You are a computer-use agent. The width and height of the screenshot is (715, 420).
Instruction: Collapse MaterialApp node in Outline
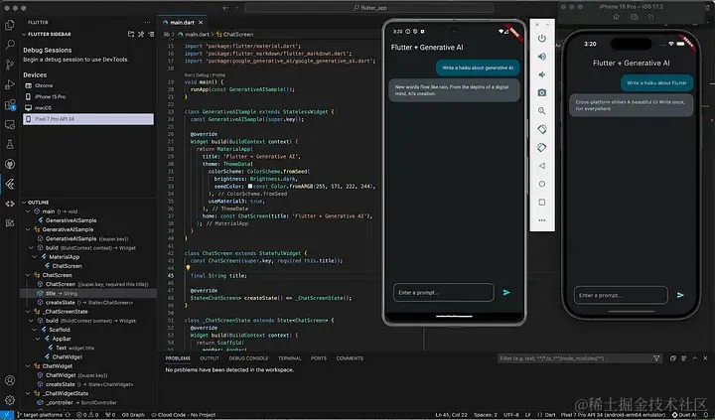(35, 257)
